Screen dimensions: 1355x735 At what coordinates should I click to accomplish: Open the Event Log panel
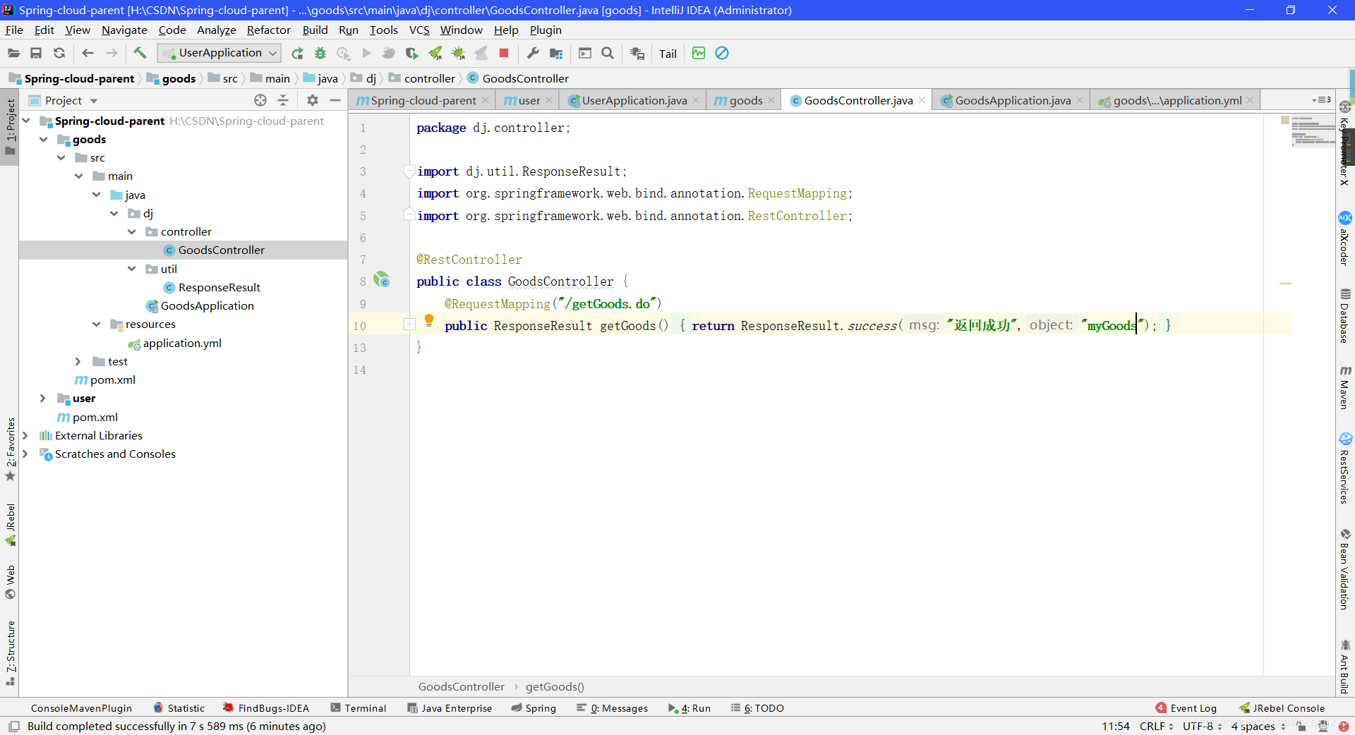point(1186,708)
